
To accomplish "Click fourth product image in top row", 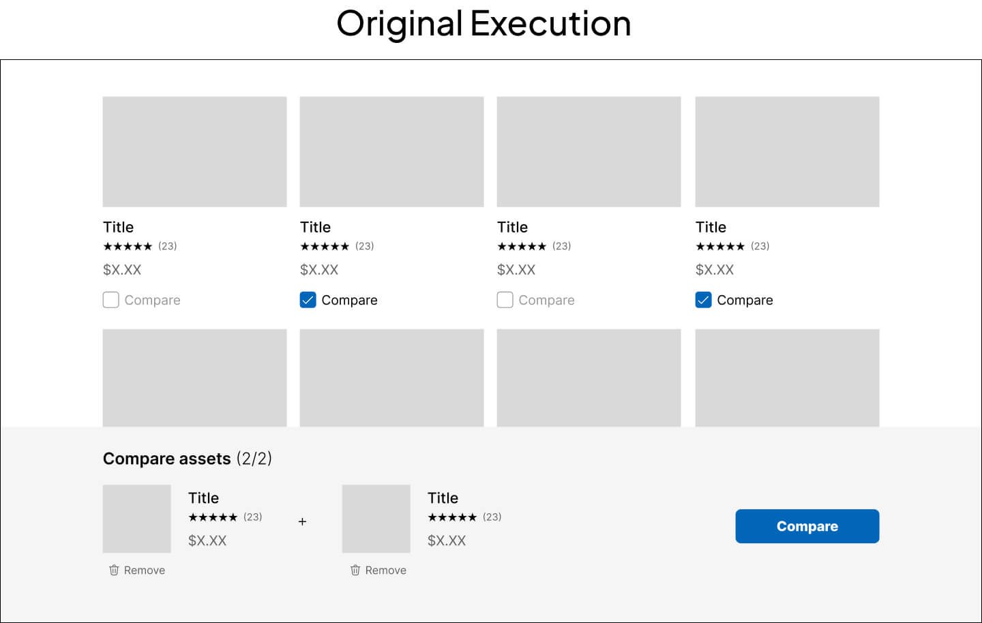I will 787,151.
